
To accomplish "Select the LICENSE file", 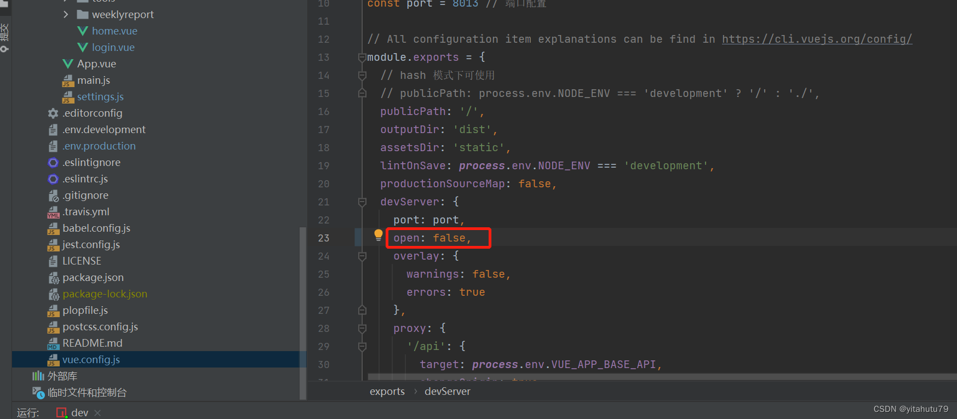I will coord(82,261).
